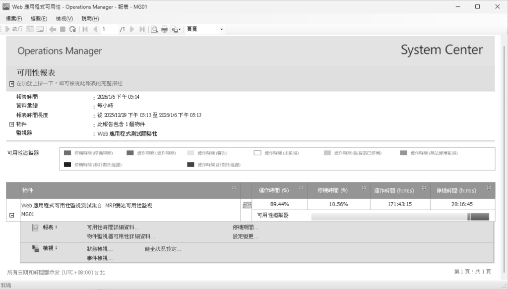Click the 報表 section icon
This screenshot has width=508, height=290.
tap(35, 228)
